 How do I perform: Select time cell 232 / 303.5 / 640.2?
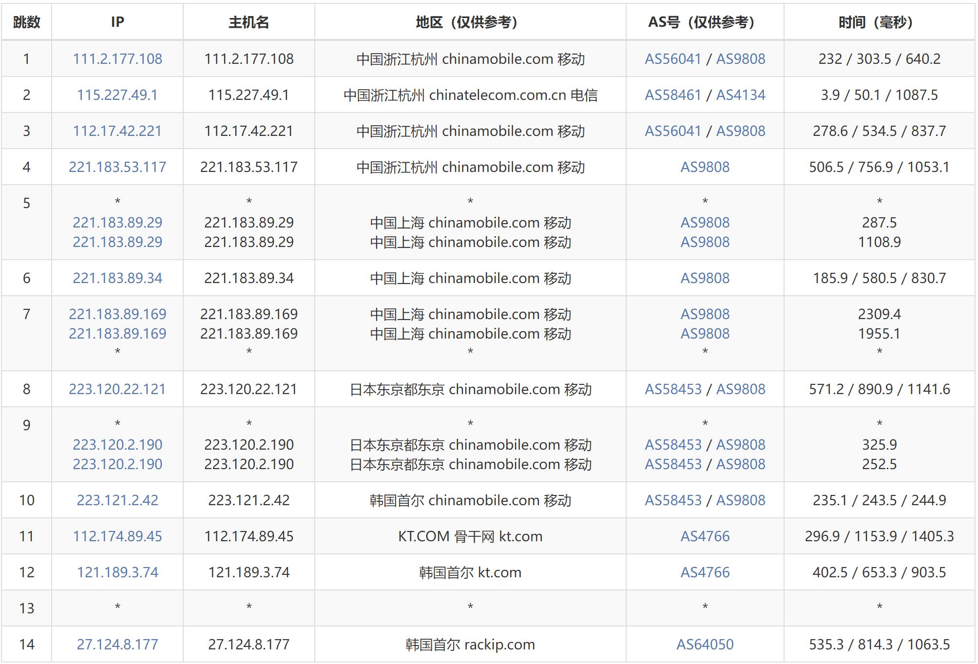click(880, 59)
